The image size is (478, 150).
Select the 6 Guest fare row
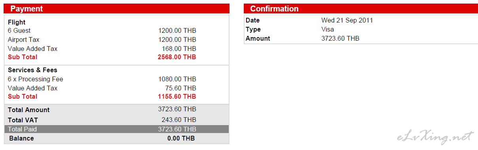coord(117,30)
